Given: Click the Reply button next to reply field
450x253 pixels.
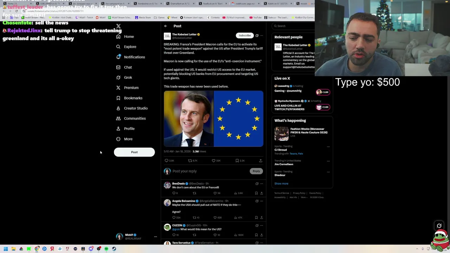Looking at the screenshot, I should coord(256,171).
